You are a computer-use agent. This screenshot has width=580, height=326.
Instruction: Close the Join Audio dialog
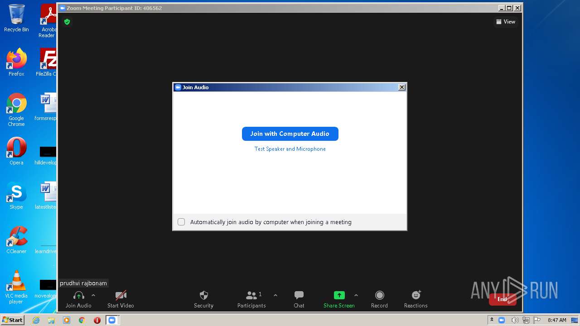(401, 87)
